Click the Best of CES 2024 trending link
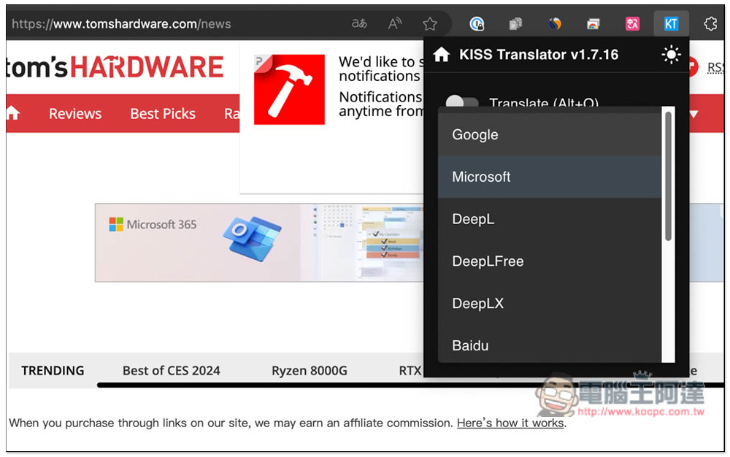The height and width of the screenshot is (457, 730). 171,370
